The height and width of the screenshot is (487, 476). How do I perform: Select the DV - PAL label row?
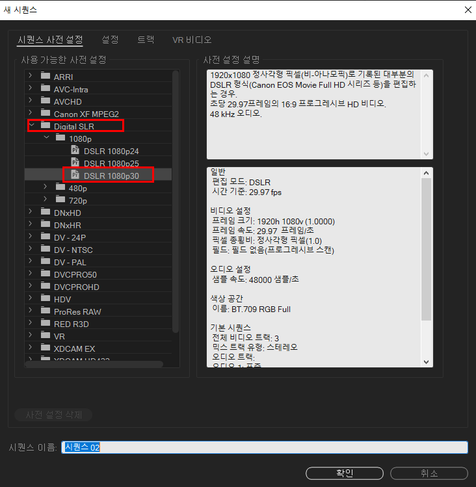[x=70, y=263]
